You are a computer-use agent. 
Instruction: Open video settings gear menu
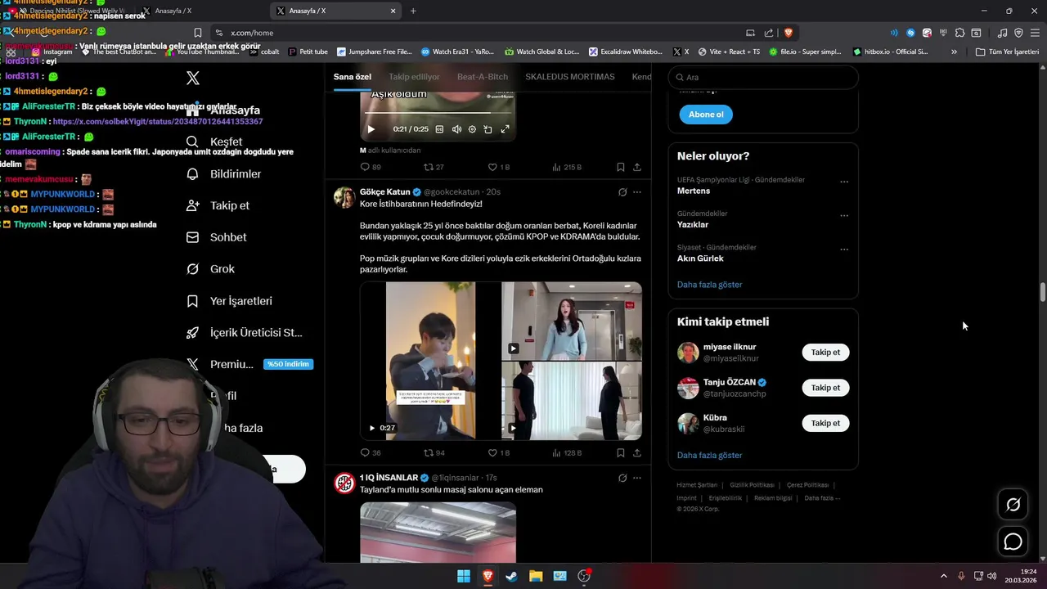click(472, 129)
